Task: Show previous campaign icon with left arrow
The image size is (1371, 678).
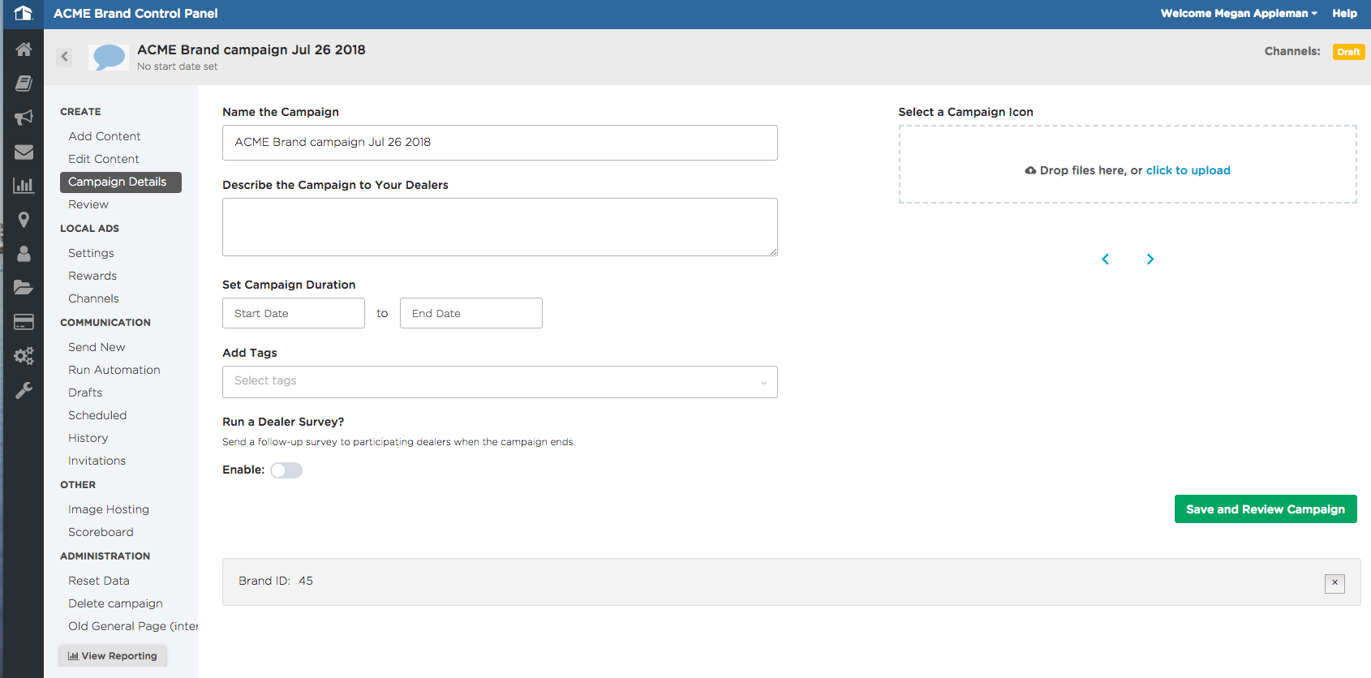Action: click(1105, 259)
